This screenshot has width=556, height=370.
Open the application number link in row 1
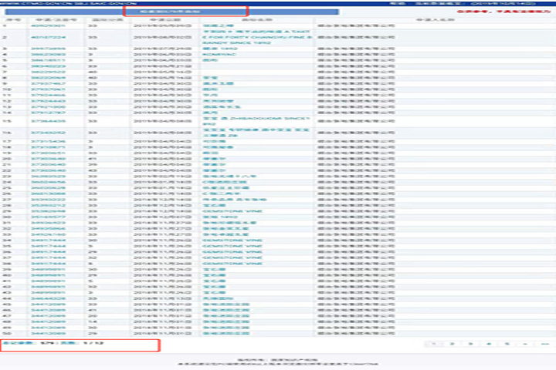coord(49,25)
